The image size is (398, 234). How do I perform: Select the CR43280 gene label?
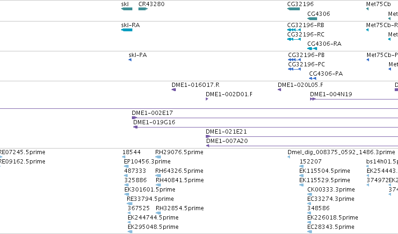click(152, 4)
